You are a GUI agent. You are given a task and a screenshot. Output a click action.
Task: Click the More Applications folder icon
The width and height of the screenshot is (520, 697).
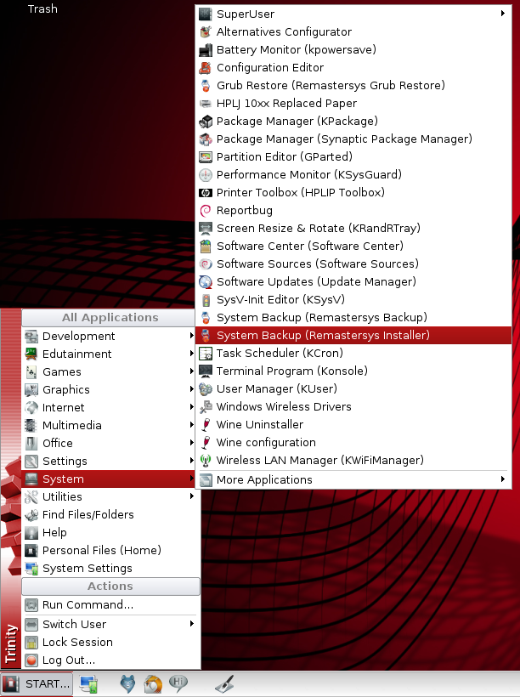point(206,480)
